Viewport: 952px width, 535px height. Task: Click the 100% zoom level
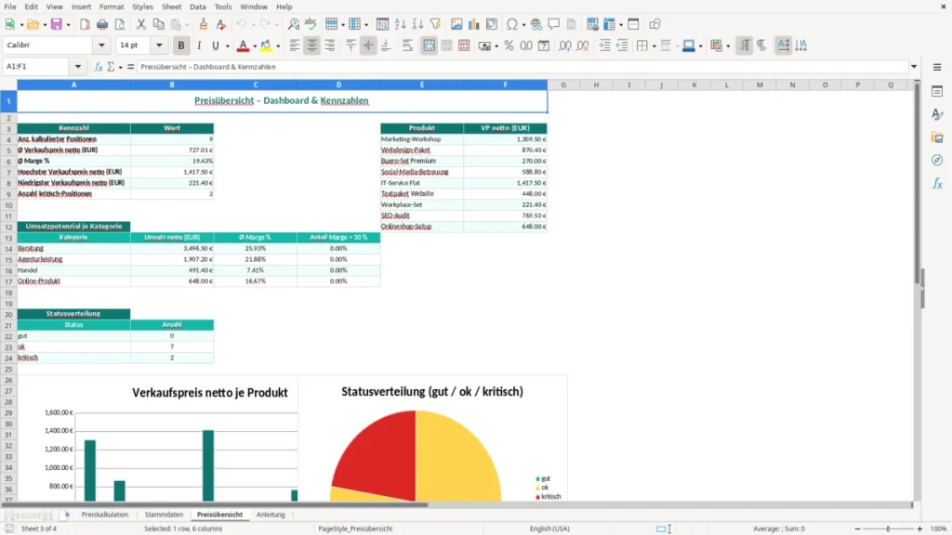939,528
